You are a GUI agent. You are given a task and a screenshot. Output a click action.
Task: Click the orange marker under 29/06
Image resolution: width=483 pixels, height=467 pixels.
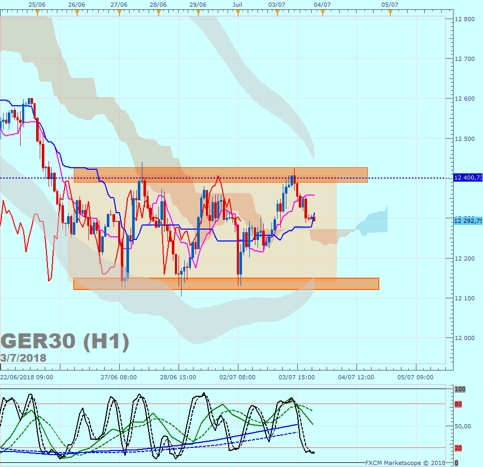point(198,12)
